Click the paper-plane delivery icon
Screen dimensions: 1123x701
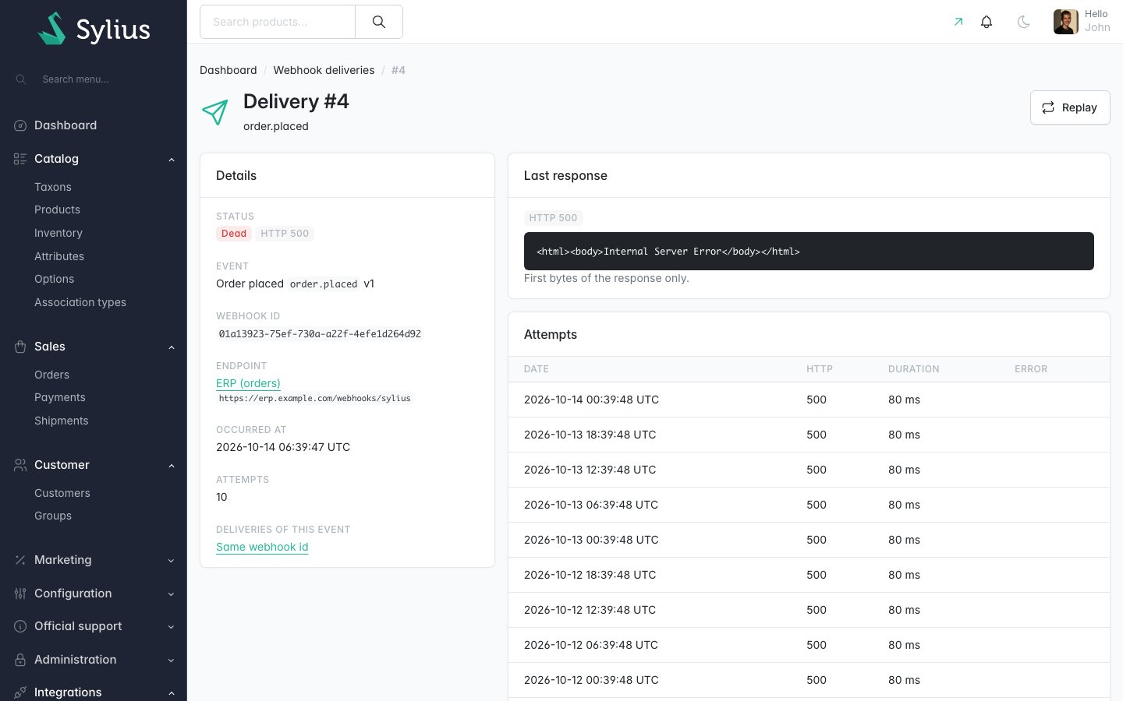(215, 112)
